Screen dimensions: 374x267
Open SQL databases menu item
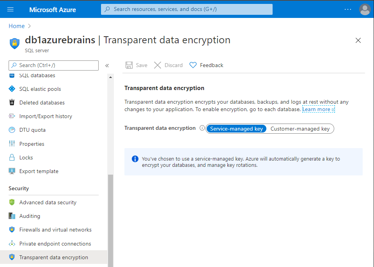[37, 76]
